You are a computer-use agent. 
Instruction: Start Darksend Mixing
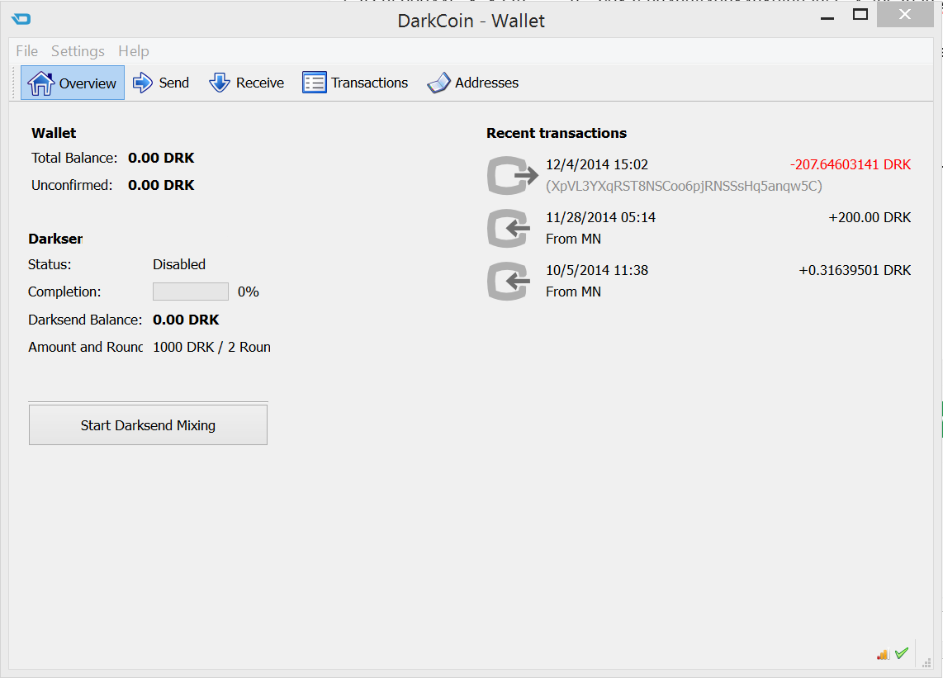pos(148,424)
